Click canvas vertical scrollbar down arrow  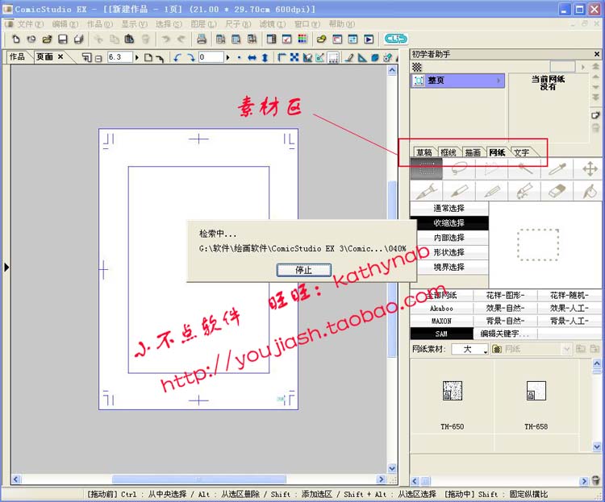click(x=392, y=468)
